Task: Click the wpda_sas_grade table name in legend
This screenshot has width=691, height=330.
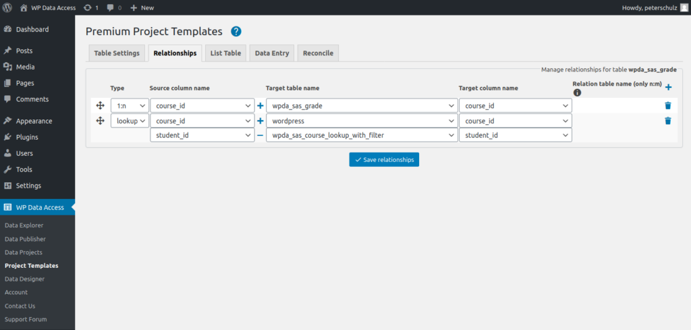Action: 653,70
